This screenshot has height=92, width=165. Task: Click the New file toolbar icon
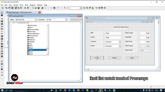[33, 8]
